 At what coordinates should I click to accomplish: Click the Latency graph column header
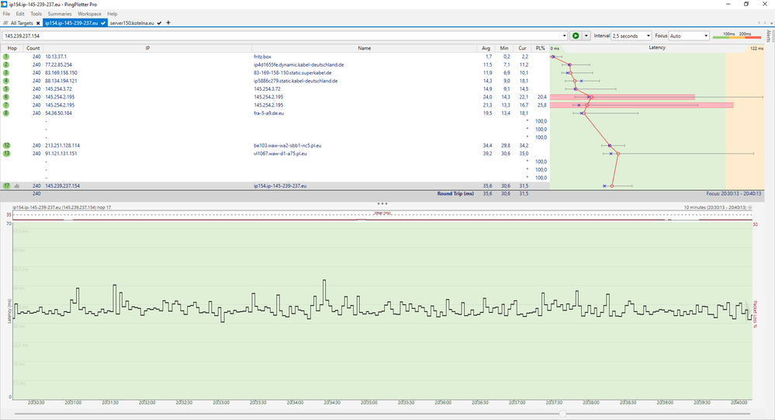point(657,47)
